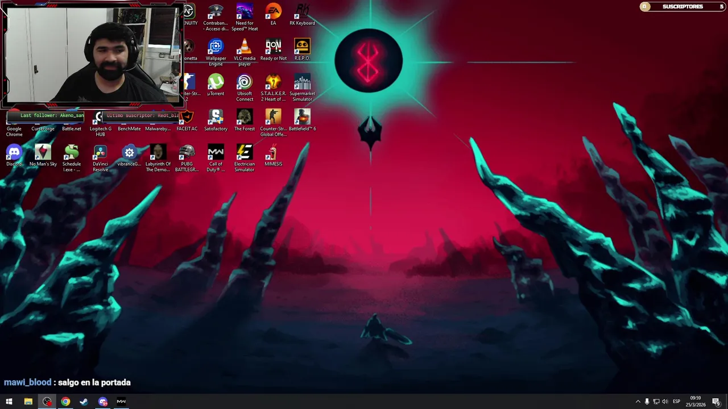Open Steam from the taskbar
The height and width of the screenshot is (409, 728).
click(x=84, y=402)
